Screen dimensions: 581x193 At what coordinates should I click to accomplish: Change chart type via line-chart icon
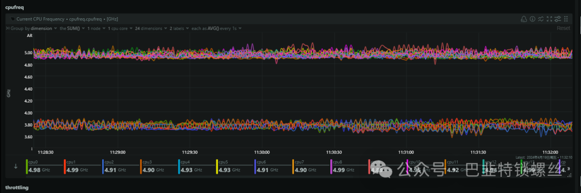coord(541,19)
